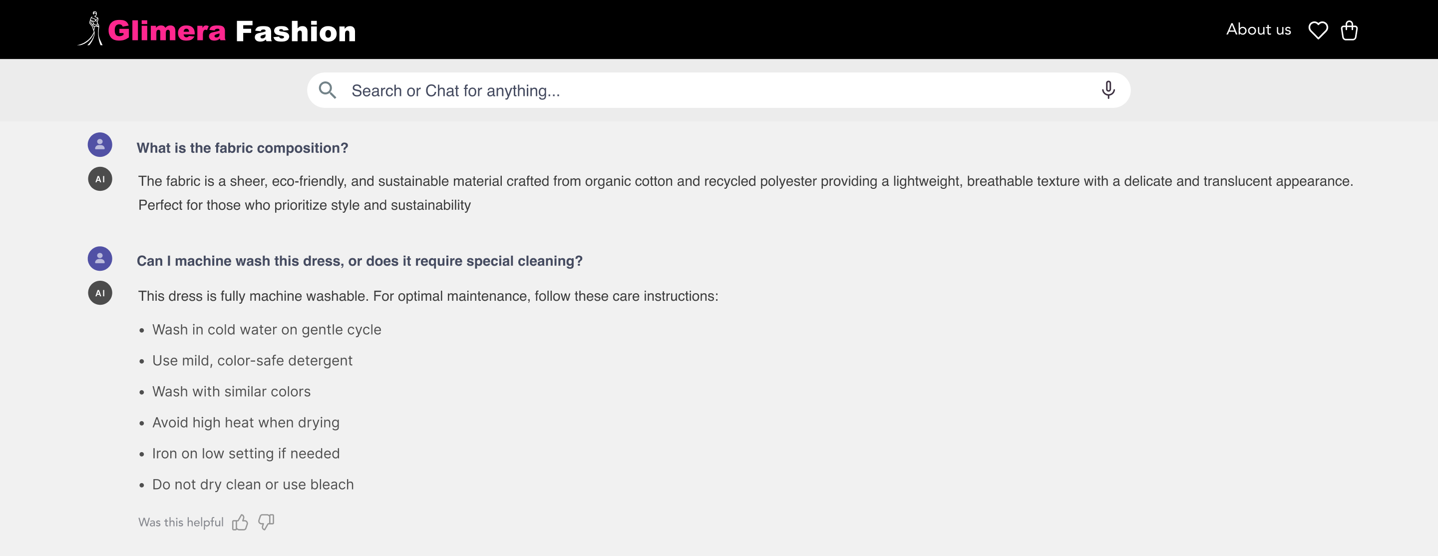Click the search magnifier icon

(327, 90)
